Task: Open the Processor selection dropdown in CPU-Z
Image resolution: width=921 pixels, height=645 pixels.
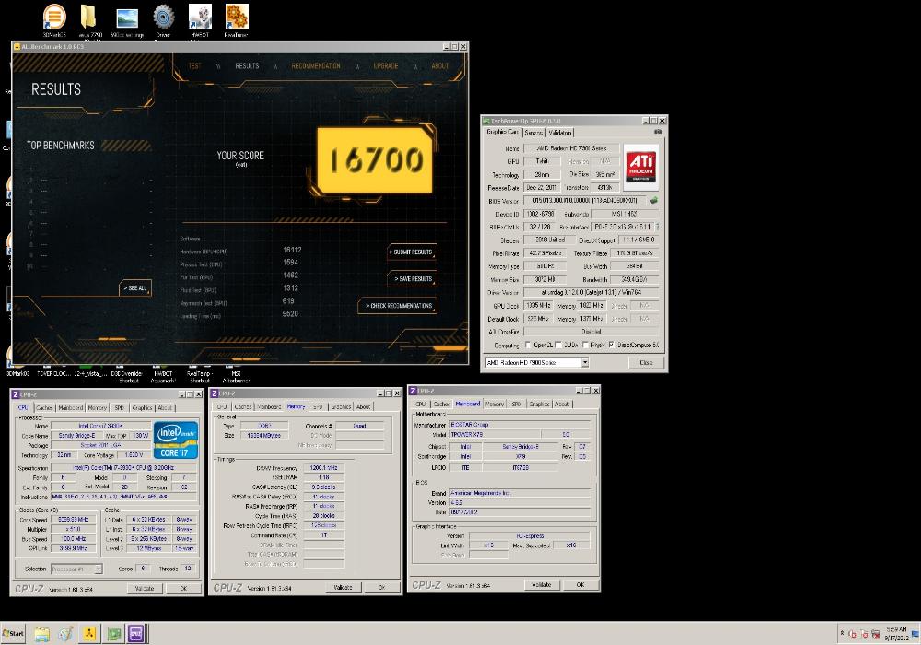Action: point(99,569)
